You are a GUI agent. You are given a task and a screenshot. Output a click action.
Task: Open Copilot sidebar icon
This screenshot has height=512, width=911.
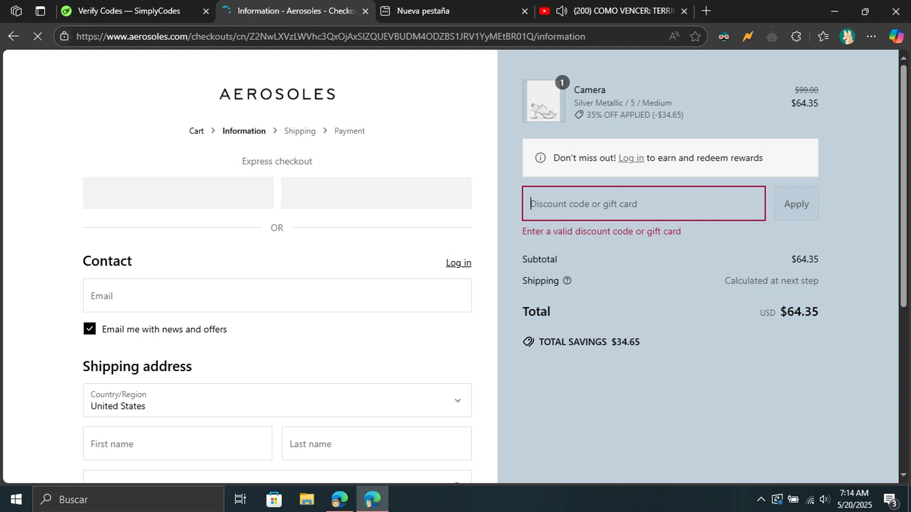click(896, 36)
